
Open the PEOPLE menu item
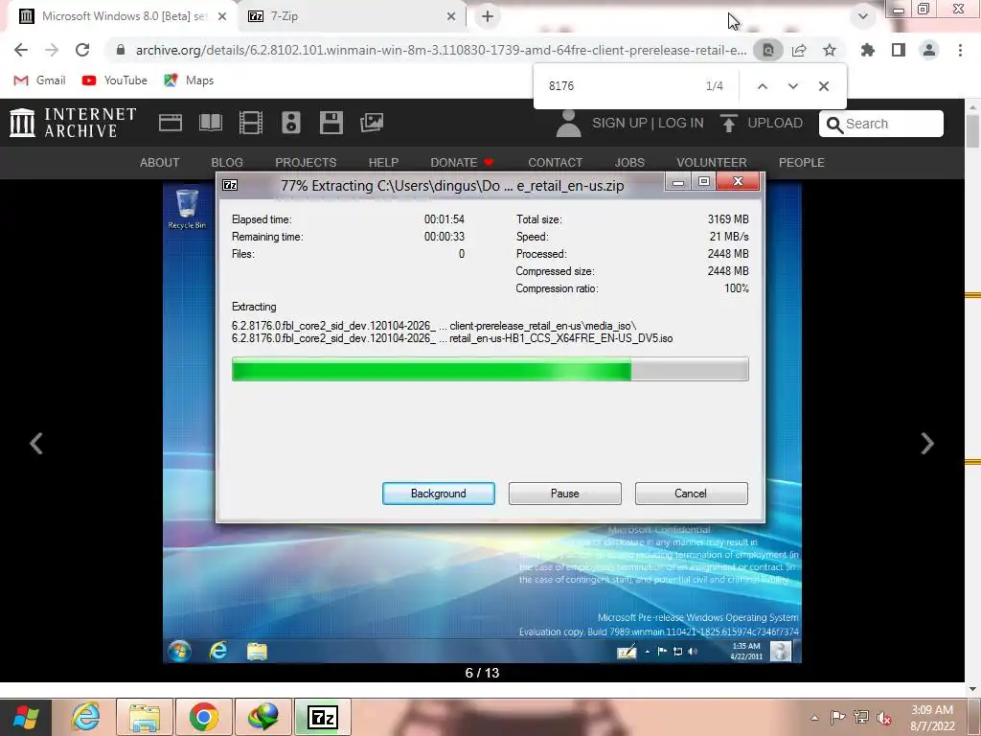click(802, 163)
